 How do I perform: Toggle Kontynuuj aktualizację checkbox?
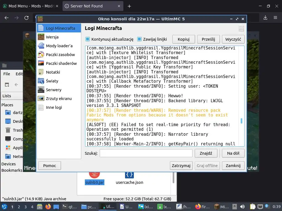(87, 39)
